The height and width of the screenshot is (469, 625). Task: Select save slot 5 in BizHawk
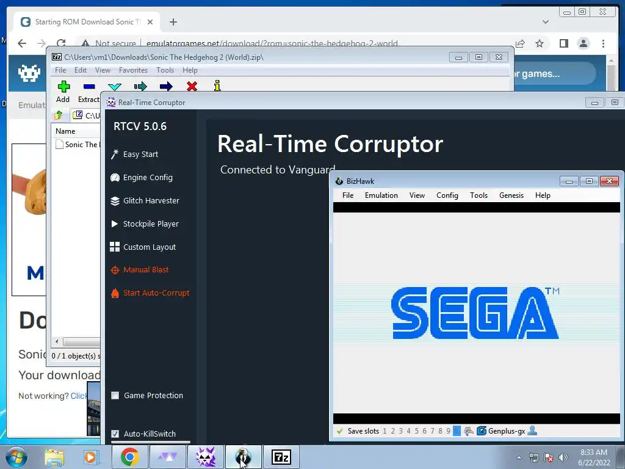tap(416, 431)
